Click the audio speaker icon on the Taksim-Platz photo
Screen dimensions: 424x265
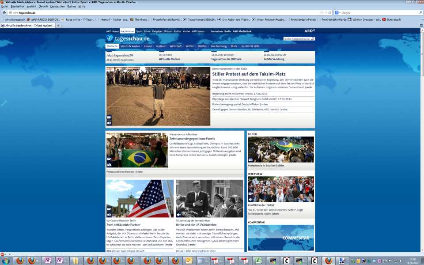click(x=109, y=123)
